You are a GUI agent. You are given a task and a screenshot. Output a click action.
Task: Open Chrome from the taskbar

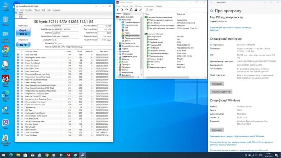(x=47, y=155)
